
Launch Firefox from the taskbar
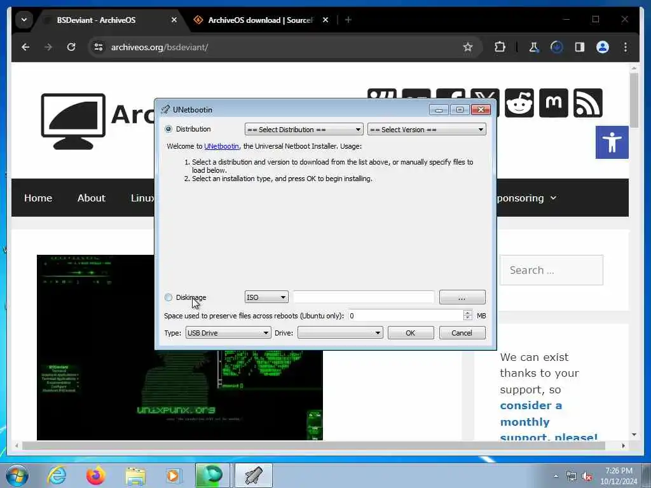96,475
